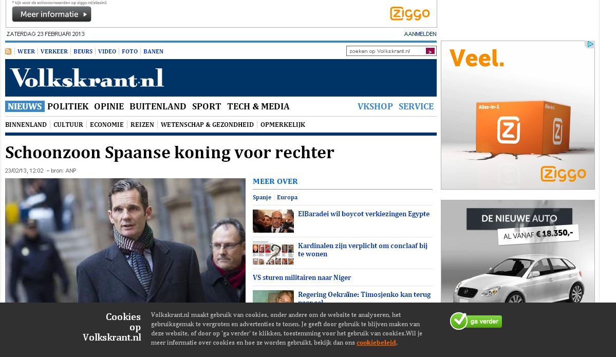Click the Spanje topic tag

tap(262, 197)
